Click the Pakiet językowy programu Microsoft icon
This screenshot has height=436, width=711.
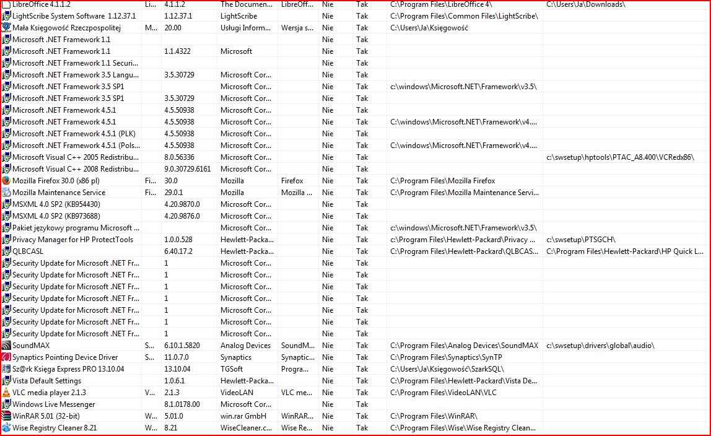tap(6, 227)
